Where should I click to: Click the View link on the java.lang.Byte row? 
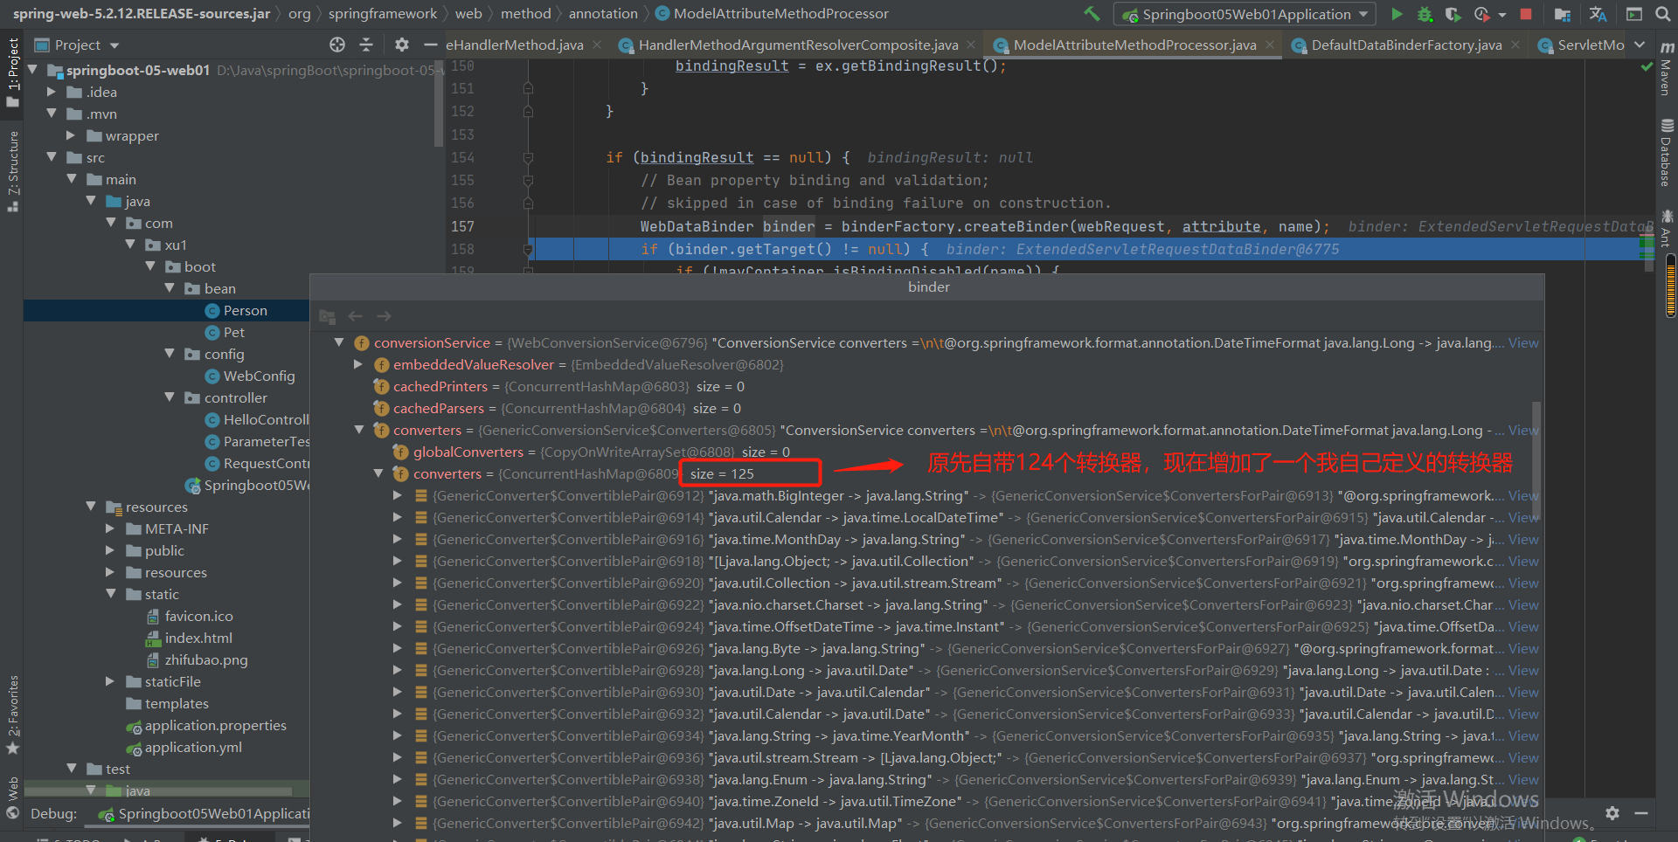pos(1523,648)
